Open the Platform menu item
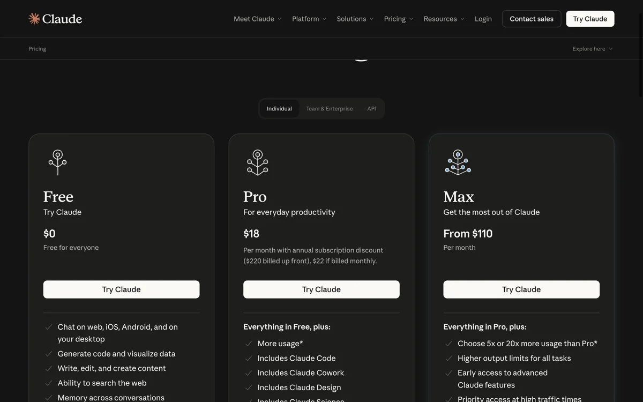The image size is (643, 402). point(309,19)
